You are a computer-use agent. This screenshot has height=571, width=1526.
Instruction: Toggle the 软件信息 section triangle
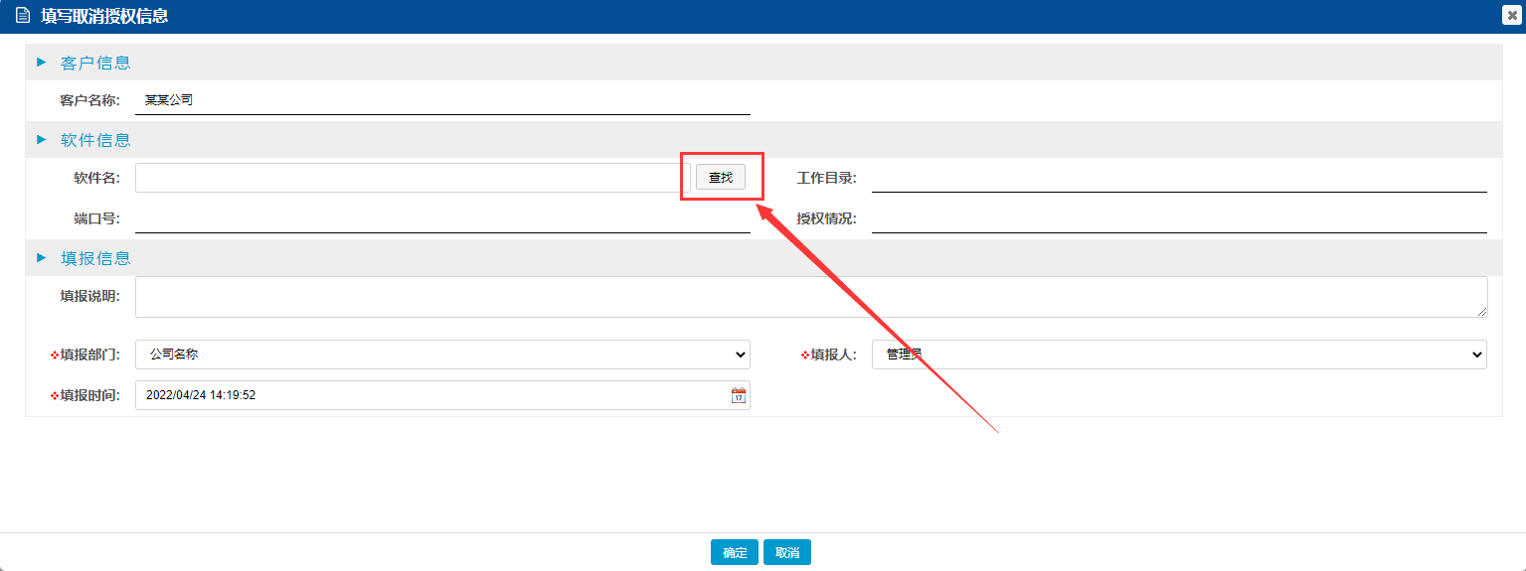(42, 140)
